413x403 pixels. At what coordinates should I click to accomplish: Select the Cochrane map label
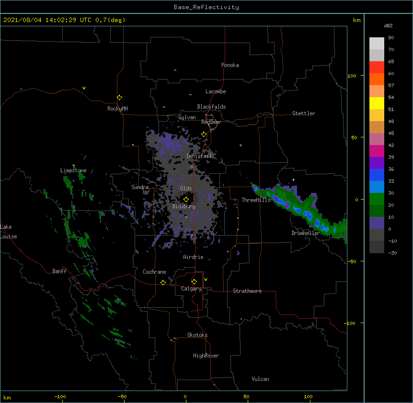[154, 272]
